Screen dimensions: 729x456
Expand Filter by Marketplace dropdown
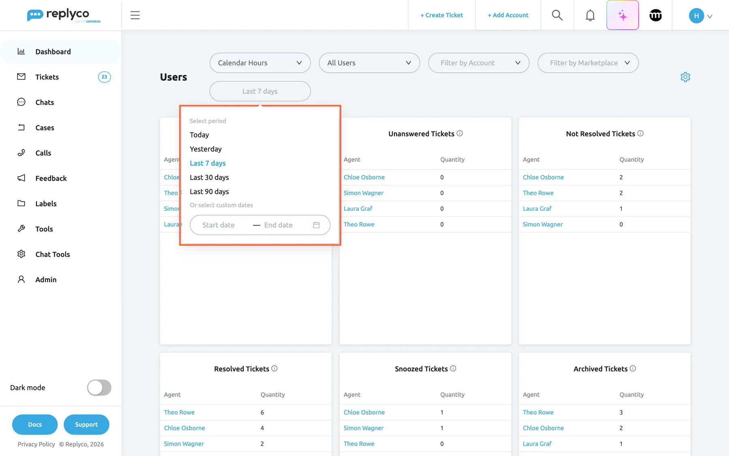click(x=588, y=63)
